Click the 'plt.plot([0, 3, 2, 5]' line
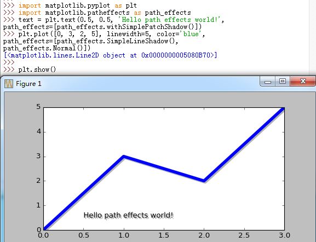This screenshot has width=316, height=242. coord(104,34)
